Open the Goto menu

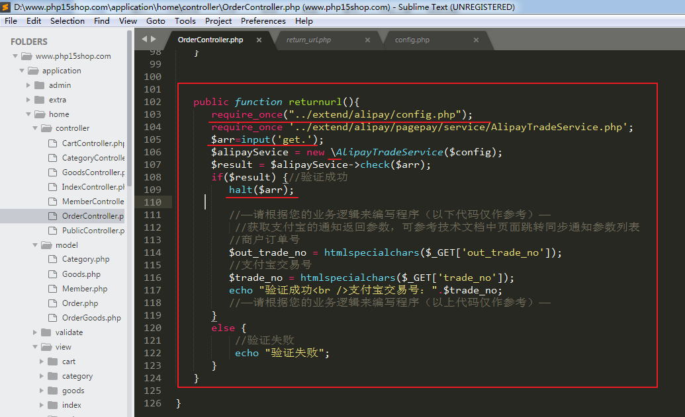[x=156, y=20]
